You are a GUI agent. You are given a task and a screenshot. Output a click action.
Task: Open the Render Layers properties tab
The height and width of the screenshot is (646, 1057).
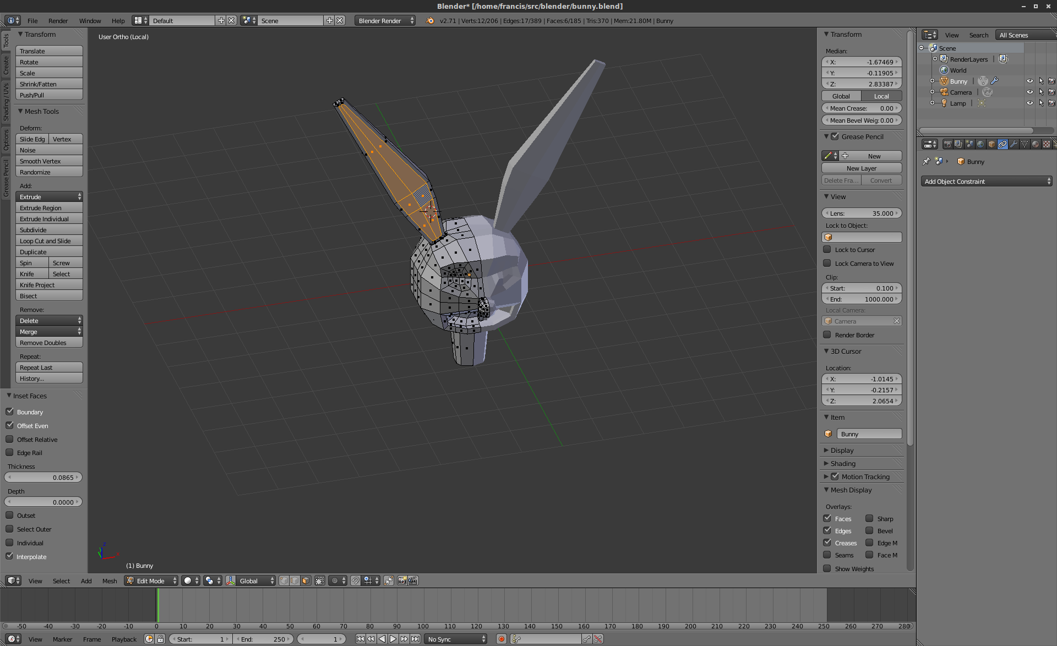(x=958, y=144)
